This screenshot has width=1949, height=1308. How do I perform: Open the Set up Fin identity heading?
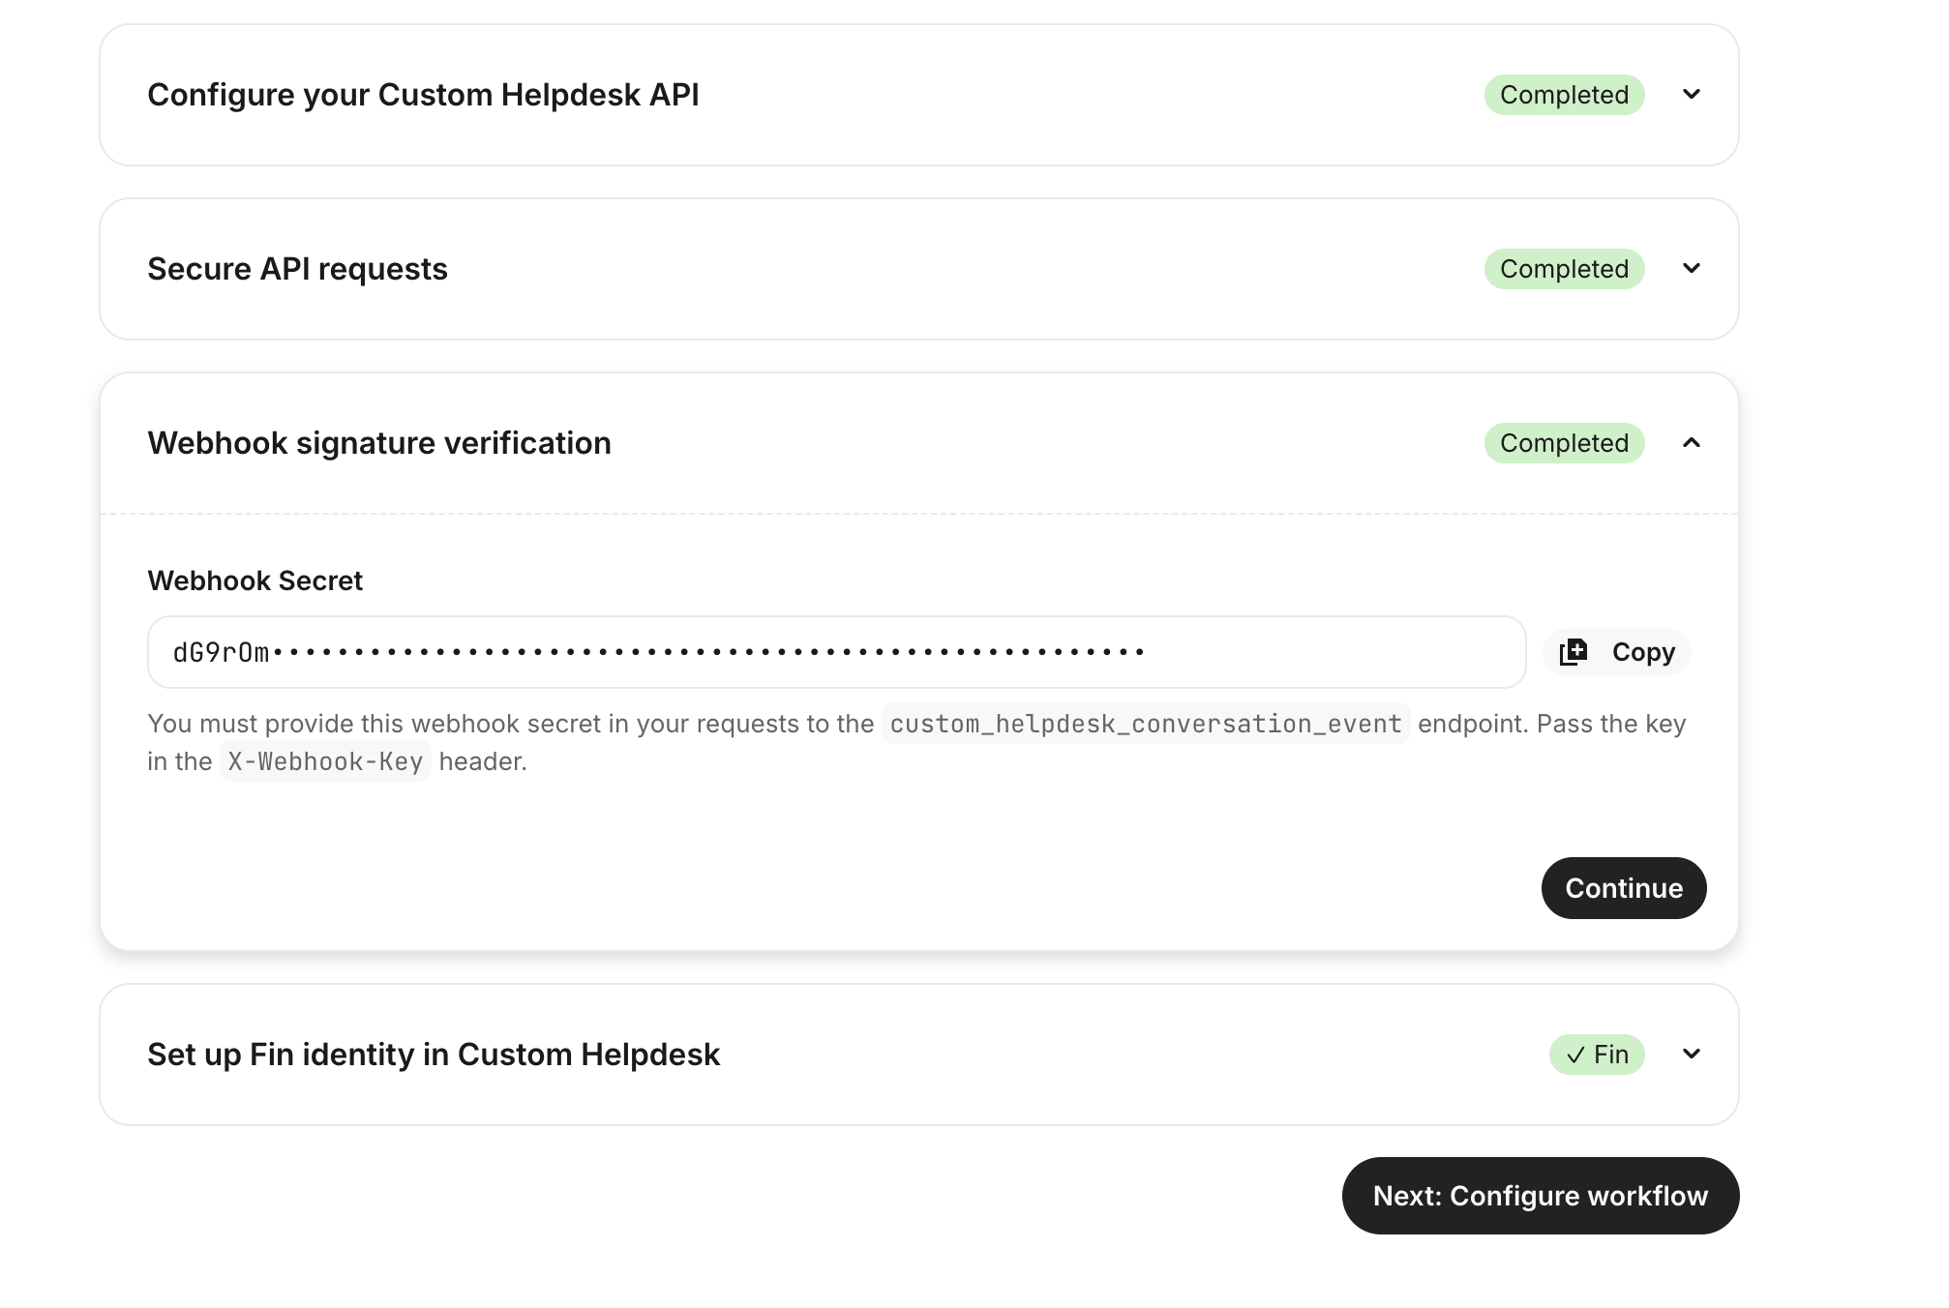[x=434, y=1055]
